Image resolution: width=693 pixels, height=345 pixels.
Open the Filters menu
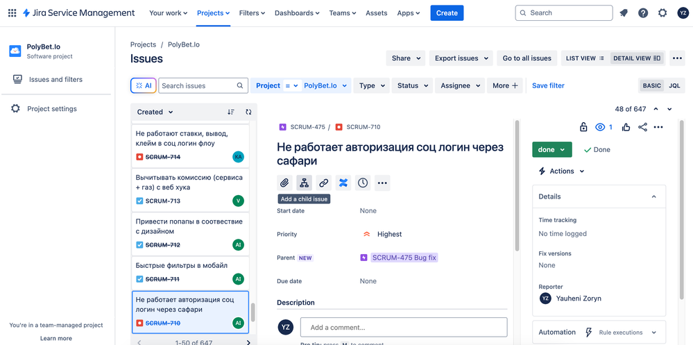coord(252,12)
